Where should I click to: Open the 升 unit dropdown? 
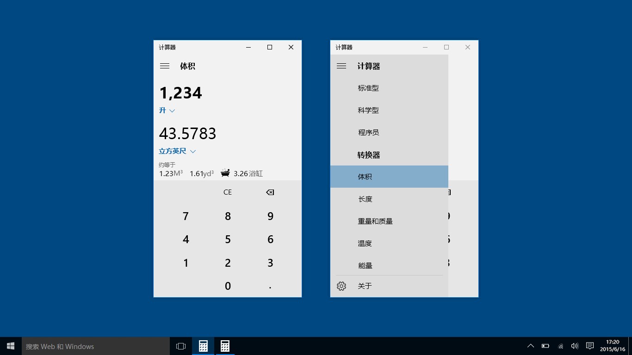pyautogui.click(x=167, y=110)
